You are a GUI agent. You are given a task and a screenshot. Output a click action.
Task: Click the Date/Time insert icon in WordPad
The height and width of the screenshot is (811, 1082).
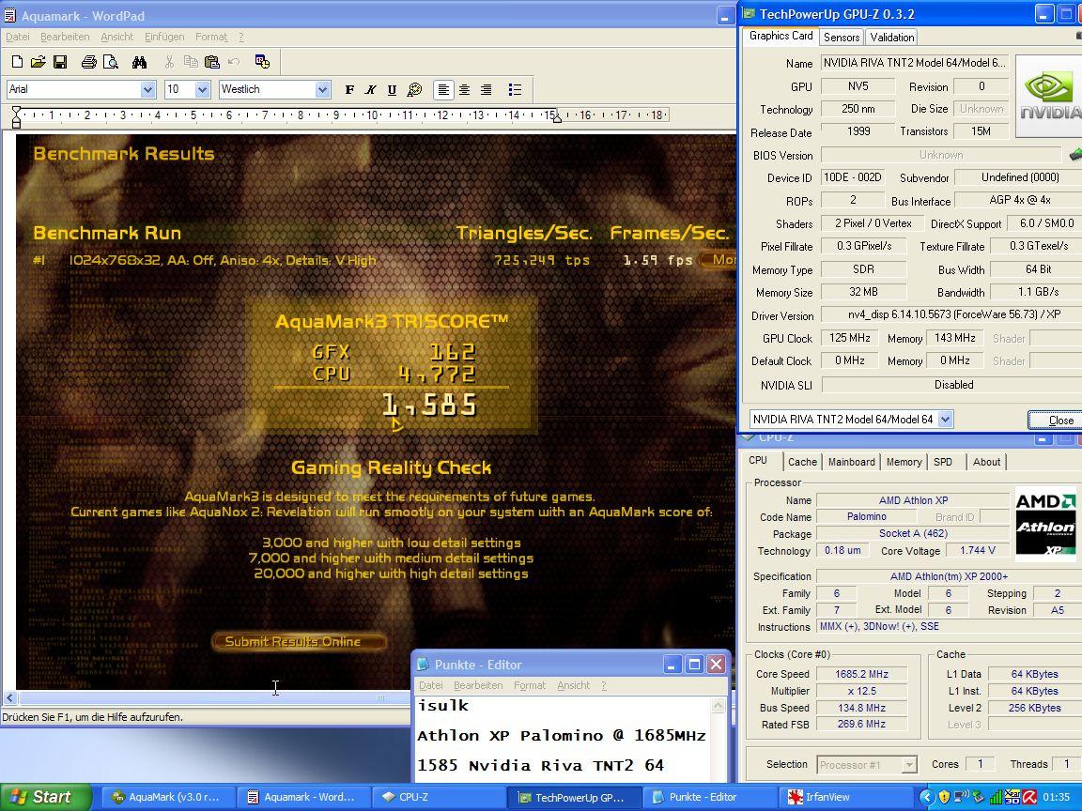[x=262, y=62]
